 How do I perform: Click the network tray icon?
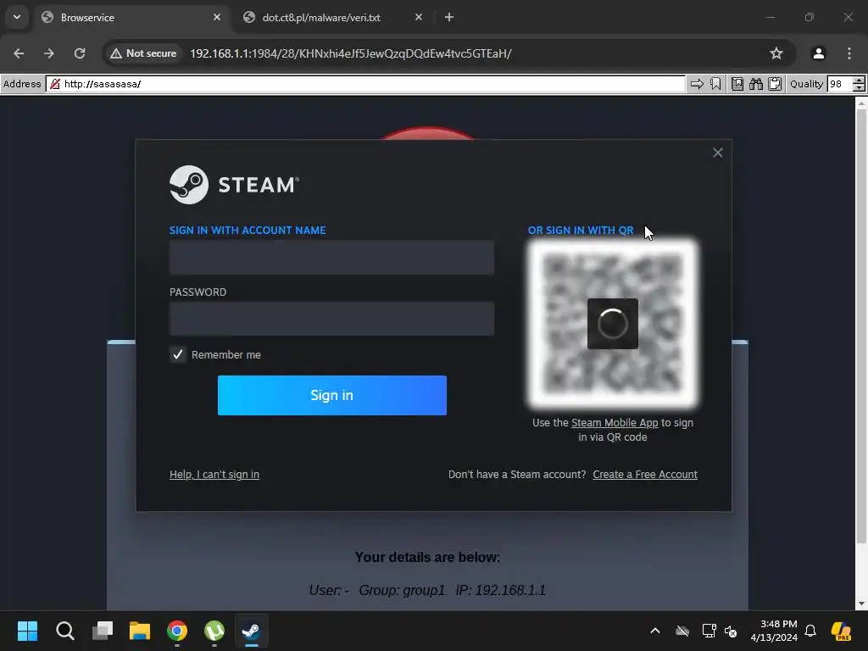pyautogui.click(x=709, y=631)
